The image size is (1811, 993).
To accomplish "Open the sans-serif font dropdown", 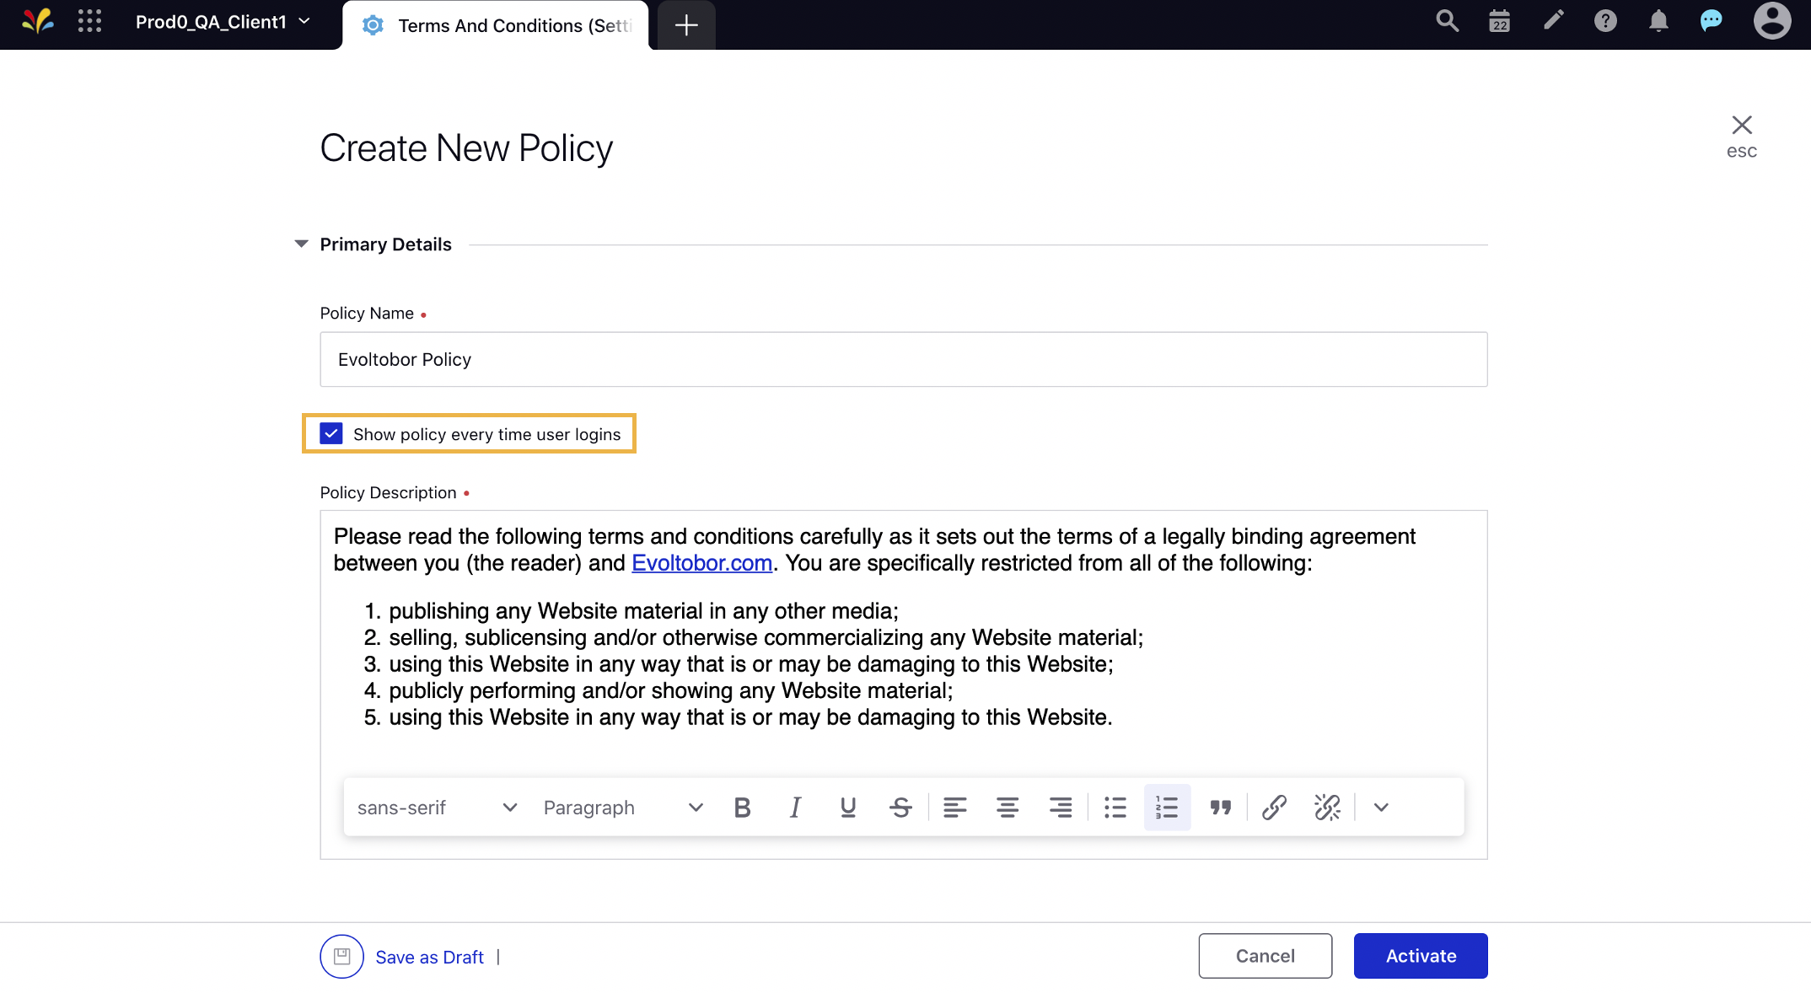I will 437,808.
